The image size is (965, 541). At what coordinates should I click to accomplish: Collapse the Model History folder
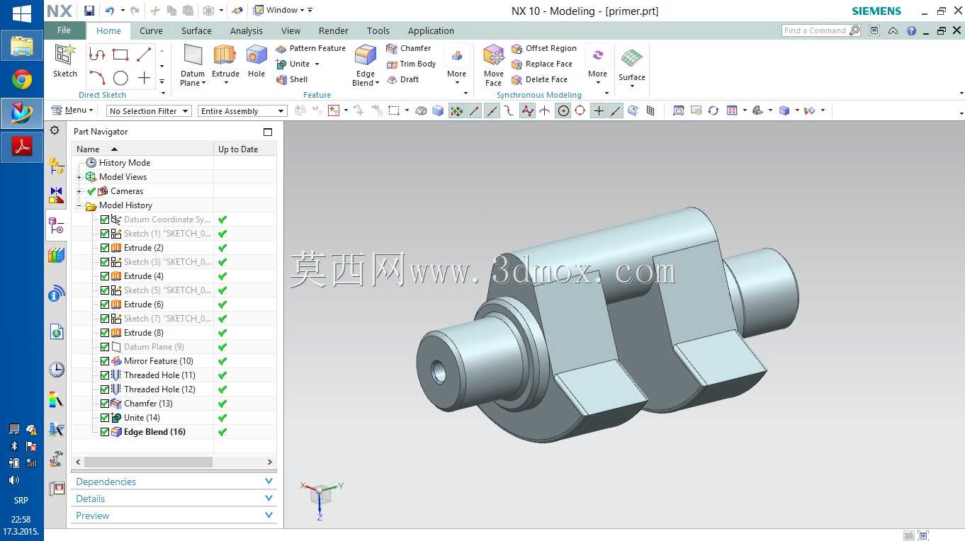pyautogui.click(x=79, y=205)
